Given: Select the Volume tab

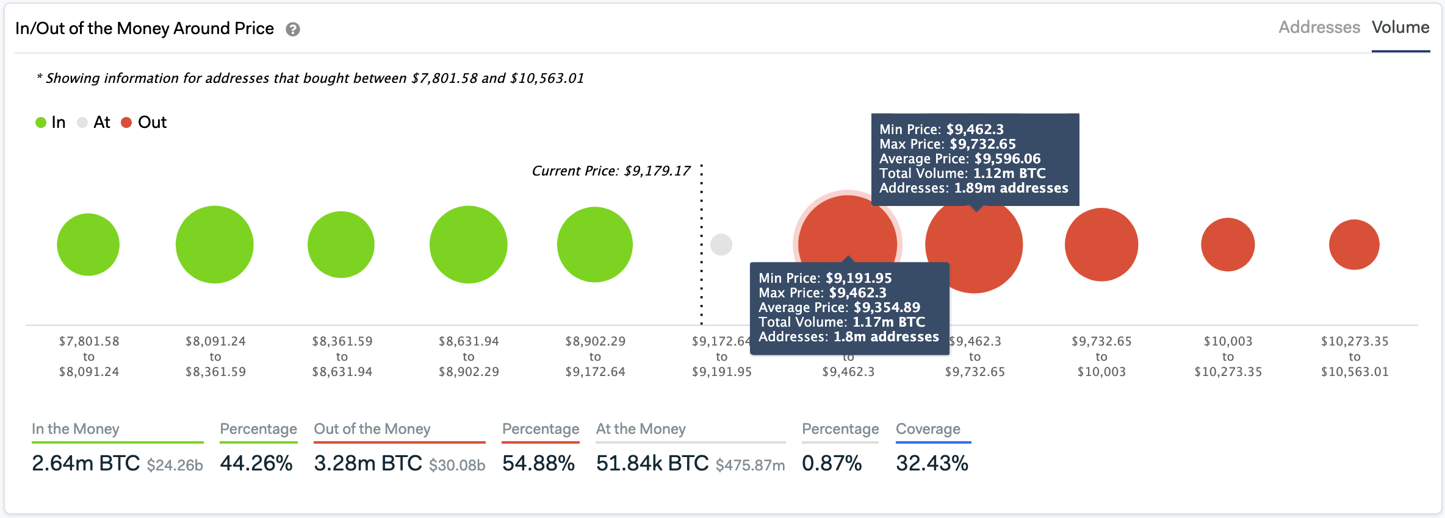Looking at the screenshot, I should 1401,27.
